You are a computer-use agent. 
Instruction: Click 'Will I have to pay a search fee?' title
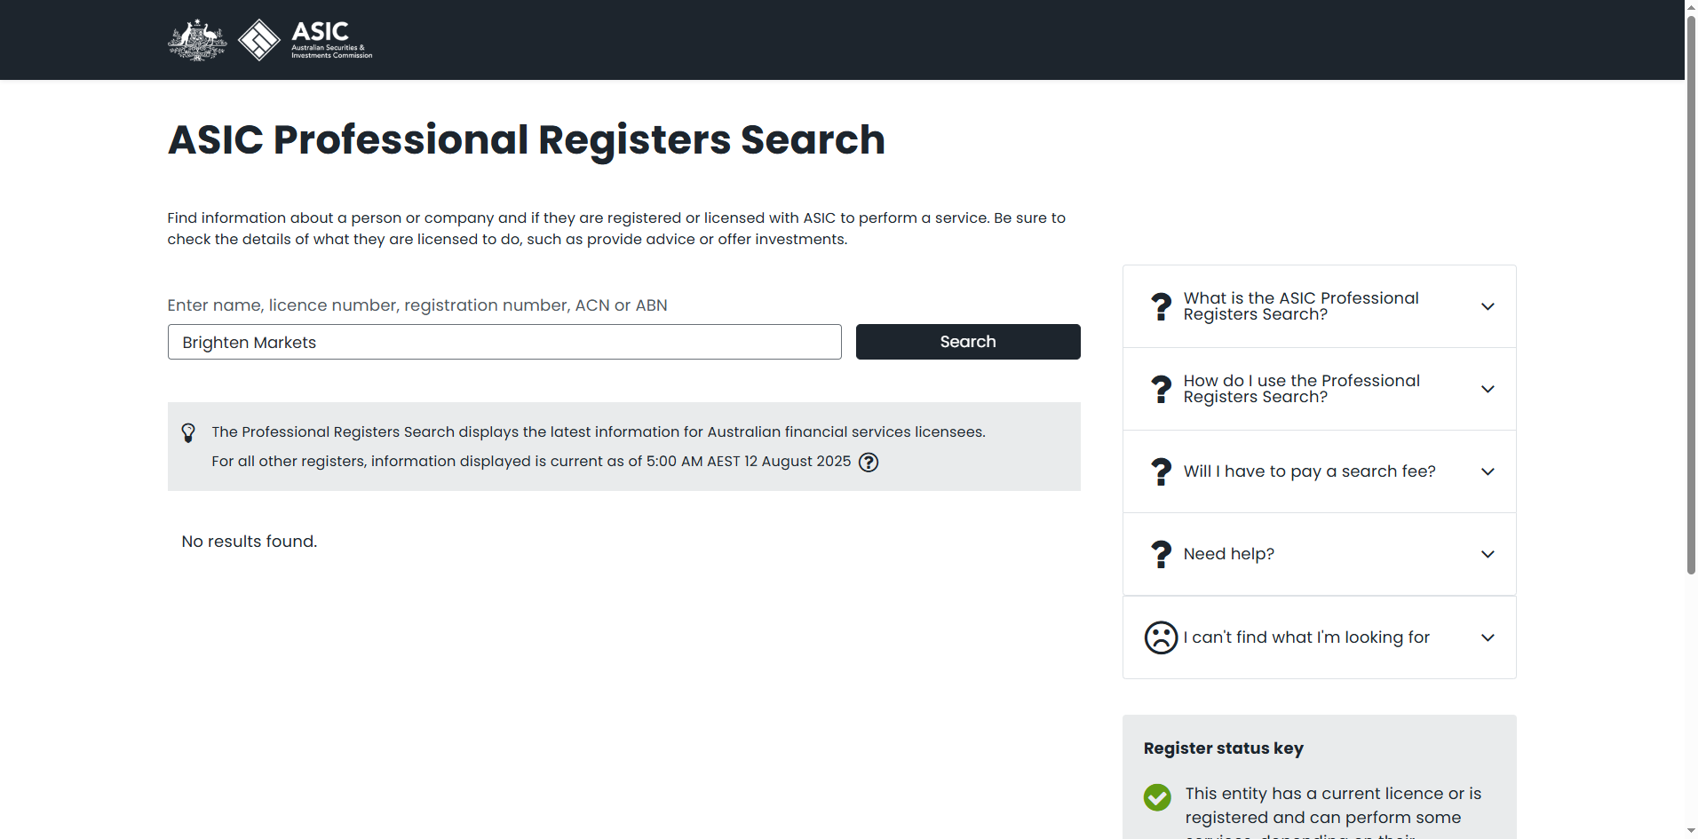click(x=1309, y=471)
